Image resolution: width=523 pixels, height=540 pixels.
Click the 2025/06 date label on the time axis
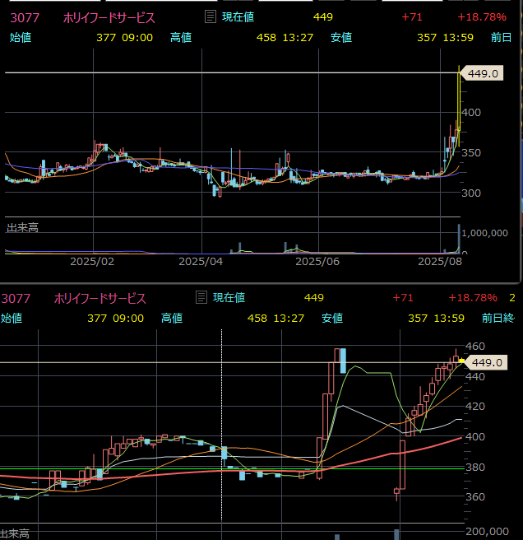[317, 262]
